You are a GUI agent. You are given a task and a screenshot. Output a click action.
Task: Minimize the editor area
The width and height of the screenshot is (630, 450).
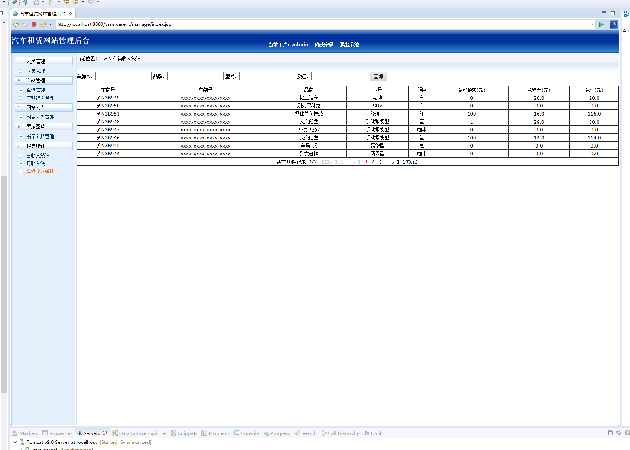pos(604,13)
